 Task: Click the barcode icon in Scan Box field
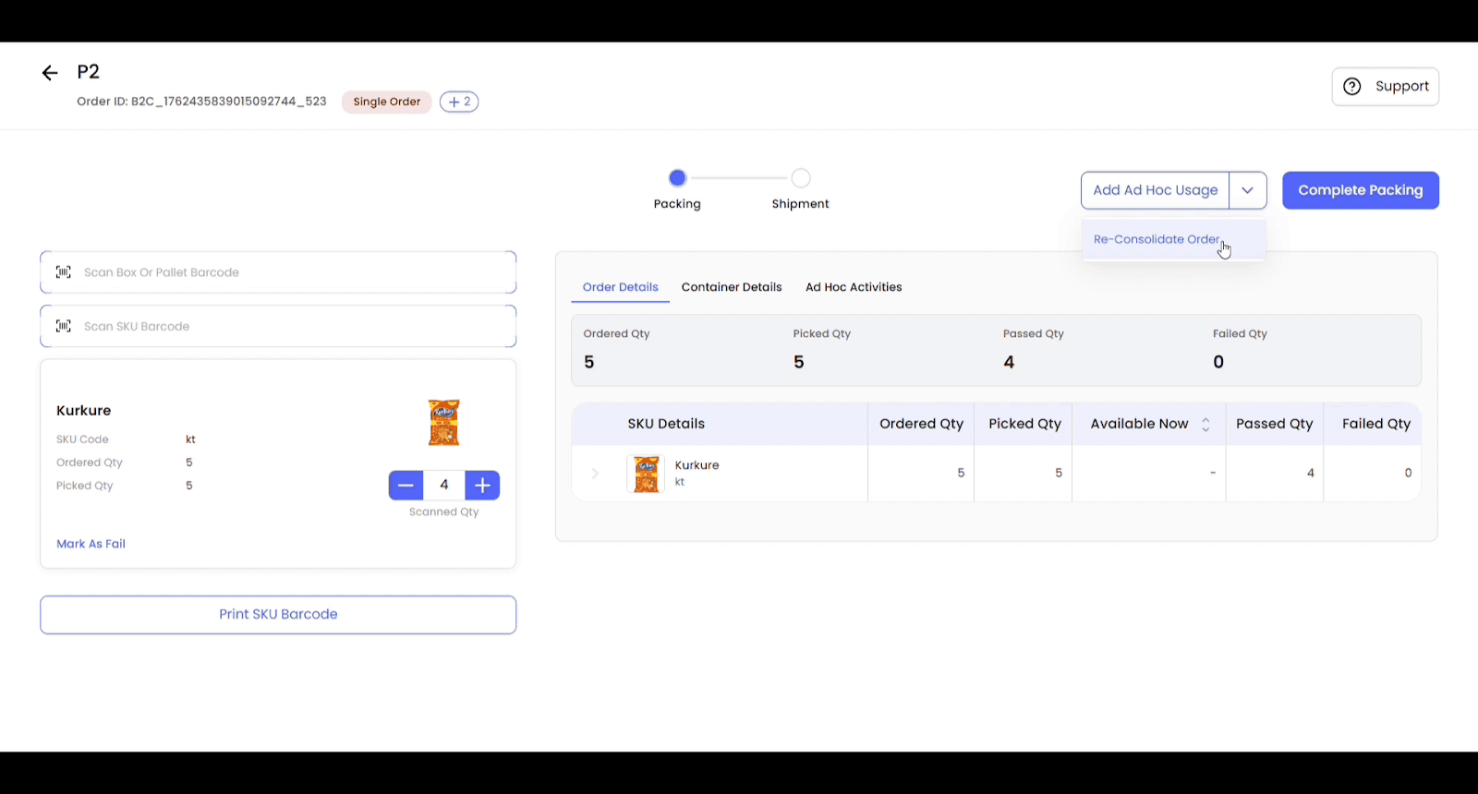64,272
